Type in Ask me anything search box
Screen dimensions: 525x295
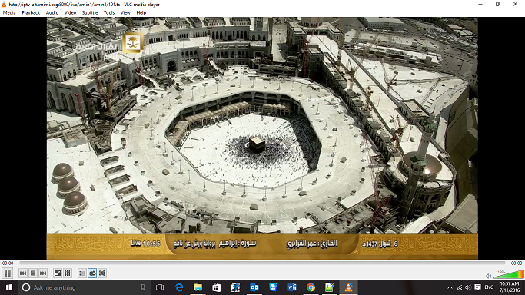(x=84, y=287)
